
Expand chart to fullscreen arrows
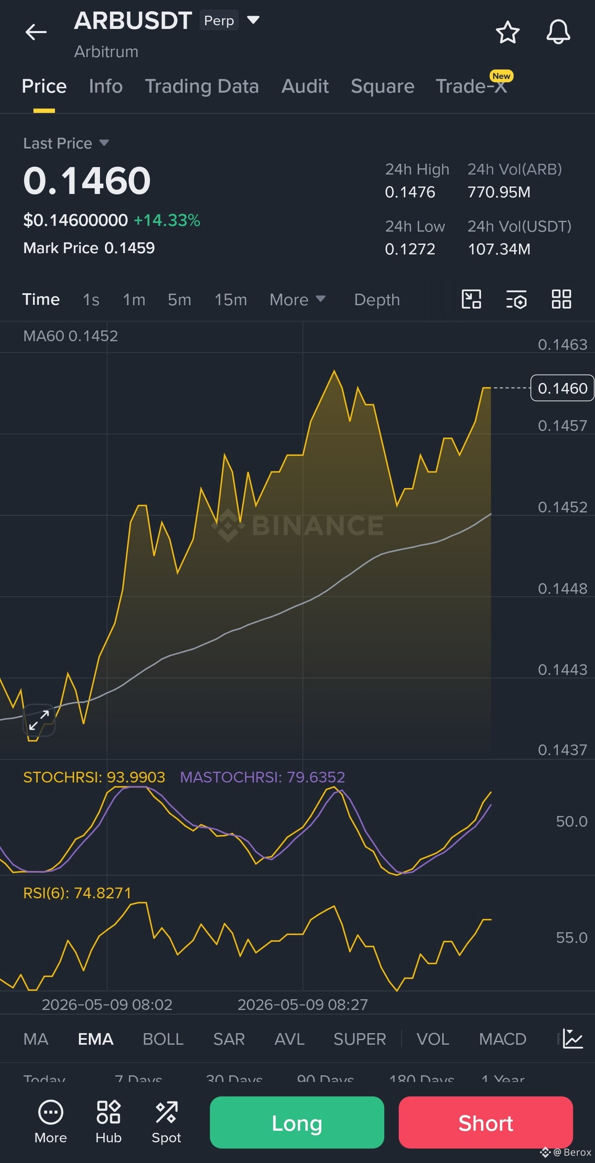click(x=39, y=720)
